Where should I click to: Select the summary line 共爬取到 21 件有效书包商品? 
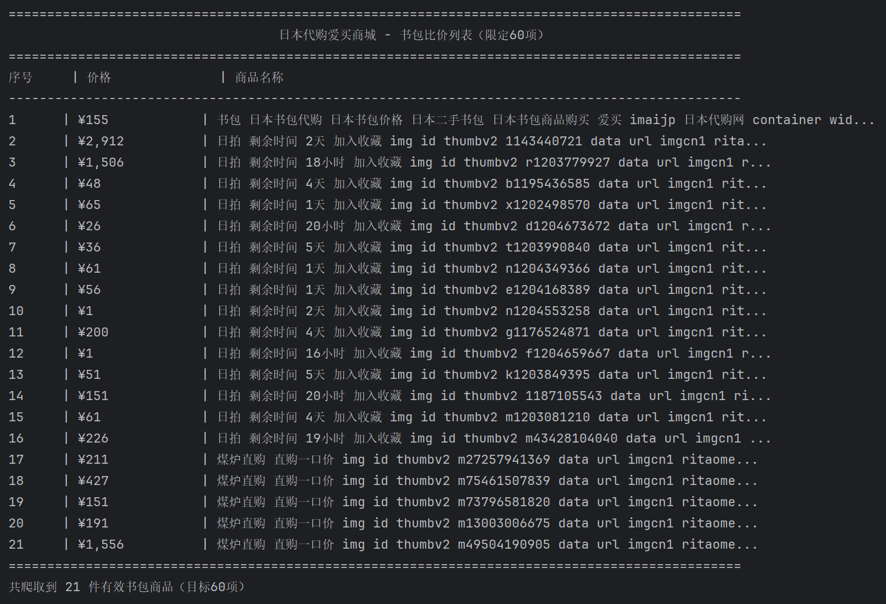[91, 587]
